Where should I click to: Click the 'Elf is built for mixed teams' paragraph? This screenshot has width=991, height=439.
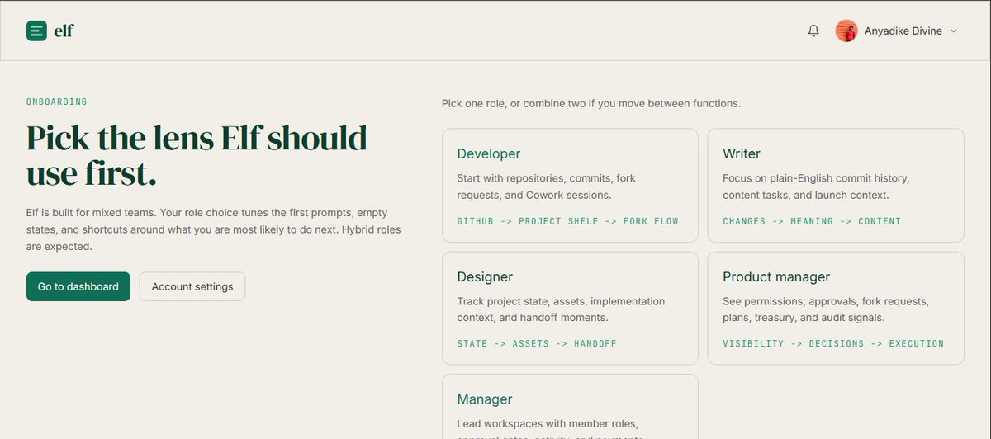click(x=214, y=229)
